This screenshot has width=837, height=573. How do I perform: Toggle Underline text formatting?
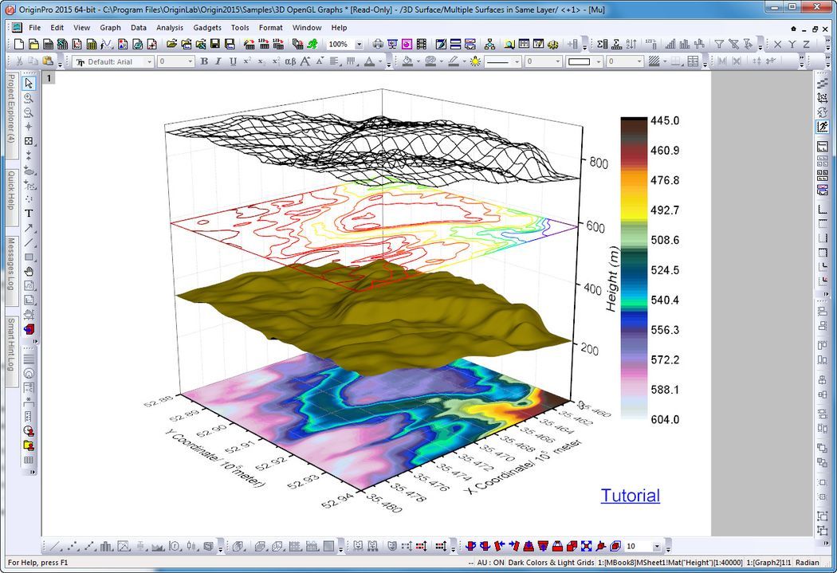pyautogui.click(x=233, y=61)
